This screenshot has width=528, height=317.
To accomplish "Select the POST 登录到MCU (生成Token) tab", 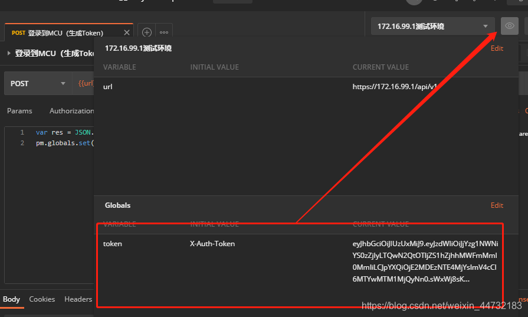I will [x=69, y=32].
